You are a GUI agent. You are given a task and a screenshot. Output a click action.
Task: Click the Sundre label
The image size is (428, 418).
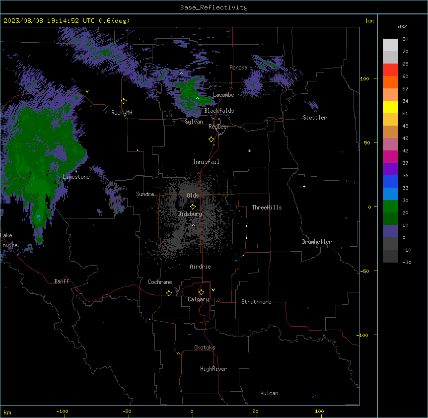[x=145, y=194]
